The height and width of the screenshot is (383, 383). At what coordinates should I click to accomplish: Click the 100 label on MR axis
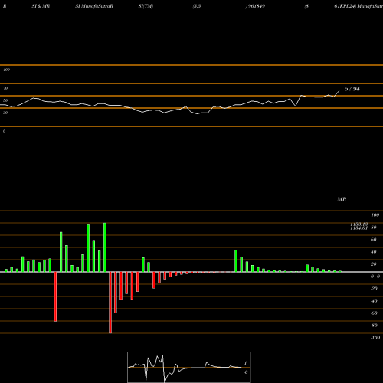coord(375,215)
